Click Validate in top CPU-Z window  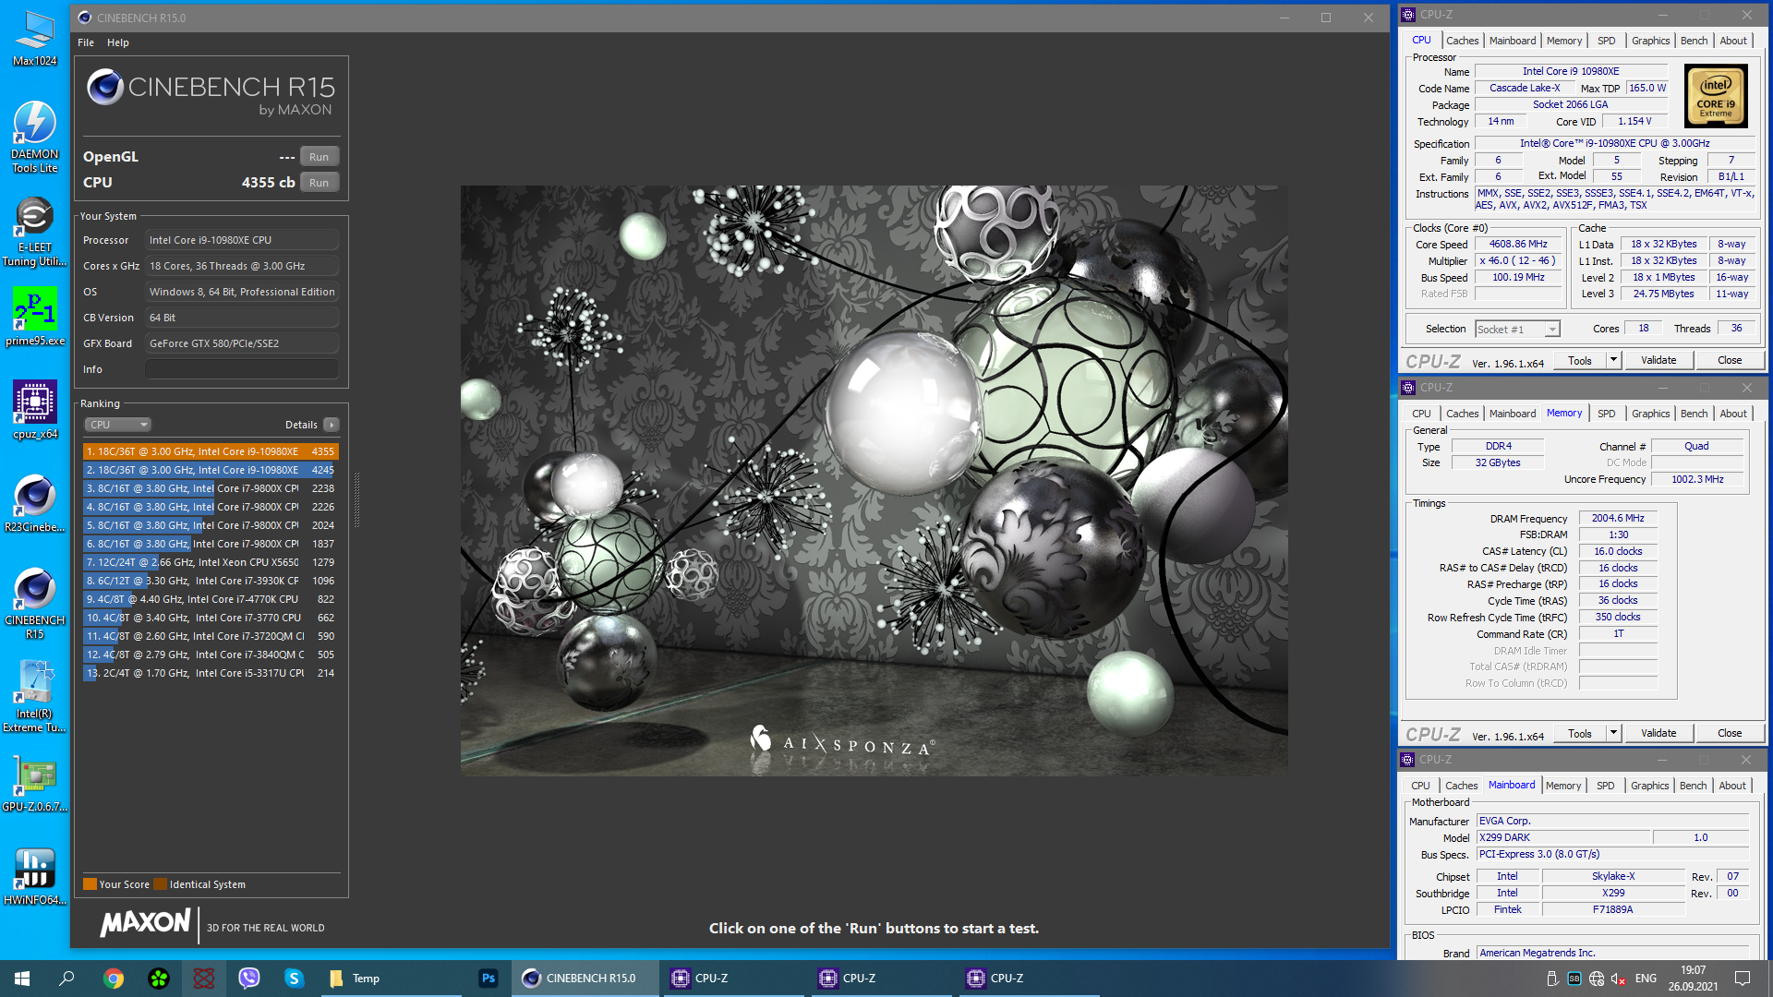[x=1658, y=361]
